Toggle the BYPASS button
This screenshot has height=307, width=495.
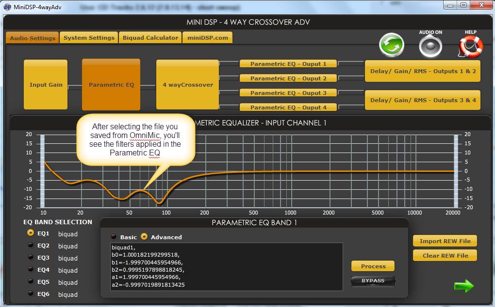(x=373, y=281)
